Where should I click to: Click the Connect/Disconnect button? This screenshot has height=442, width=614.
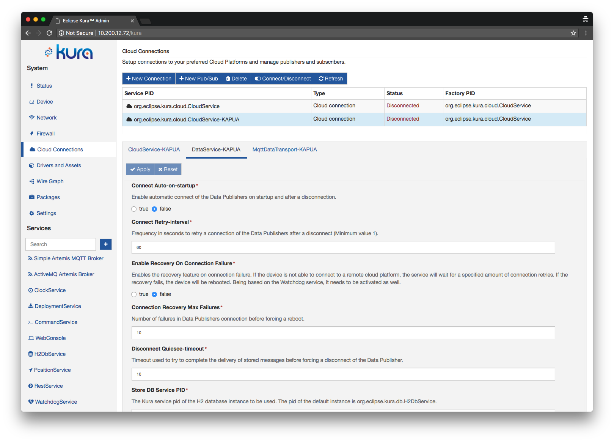pyautogui.click(x=283, y=79)
